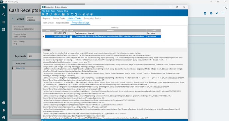Click the Entered On cell of entry 1

click(61, 33)
